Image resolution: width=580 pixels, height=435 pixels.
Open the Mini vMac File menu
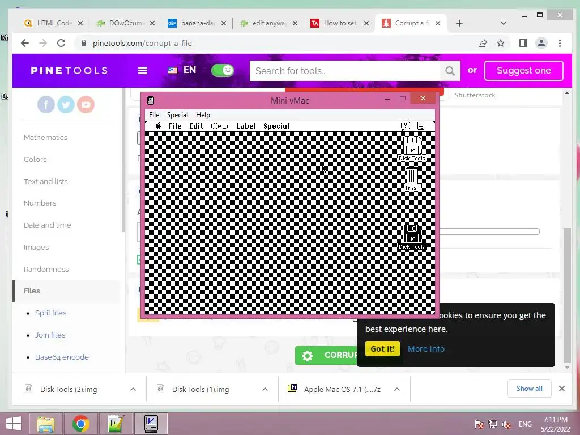point(154,115)
